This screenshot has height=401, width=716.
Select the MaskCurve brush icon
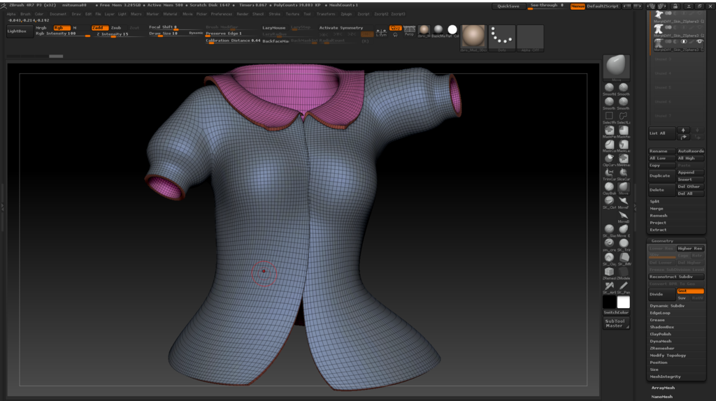pos(609,145)
